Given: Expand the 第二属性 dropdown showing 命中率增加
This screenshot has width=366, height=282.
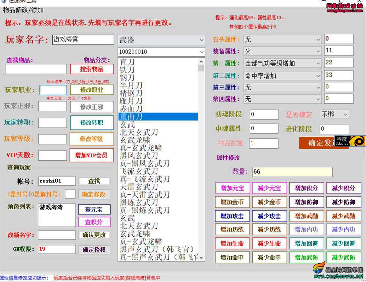Looking at the screenshot, I should [x=283, y=76].
